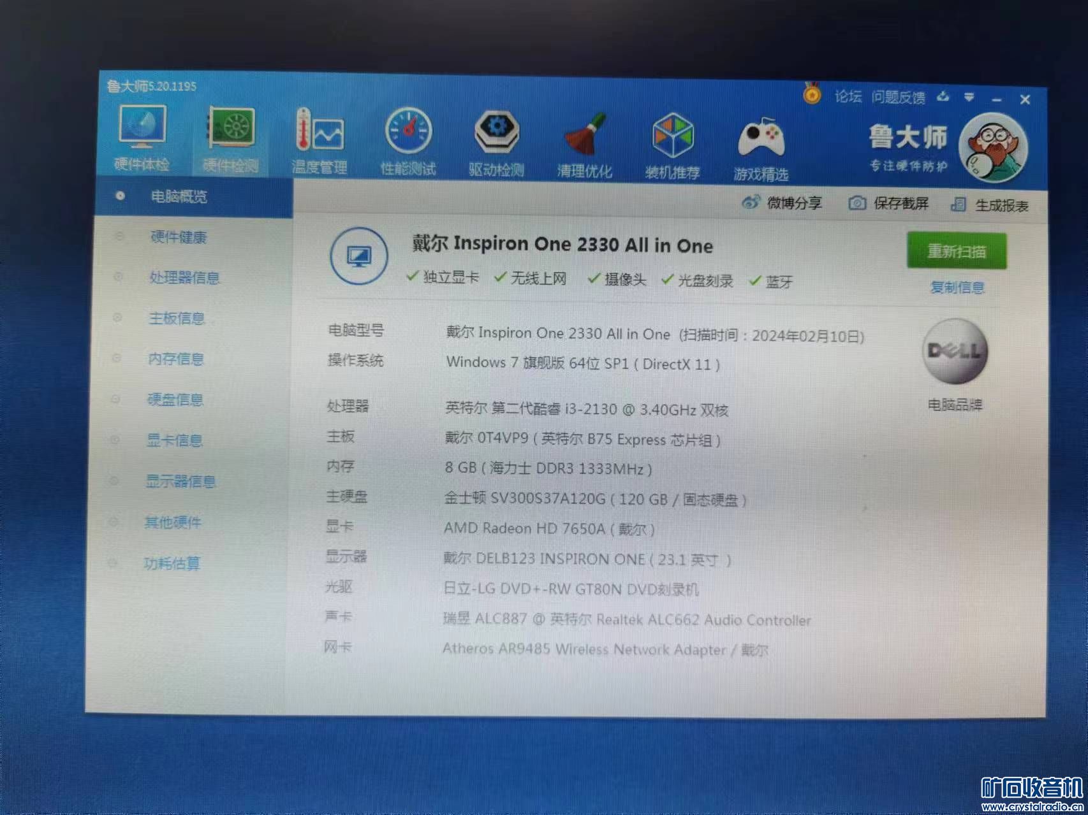Open the title bar main menu arrow
The height and width of the screenshot is (815, 1088).
coord(969,97)
